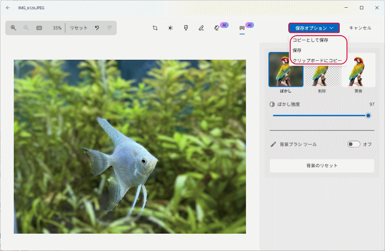Image resolution: width=385 pixels, height=251 pixels.
Task: Open the AI background tool
Action: pyautogui.click(x=242, y=28)
